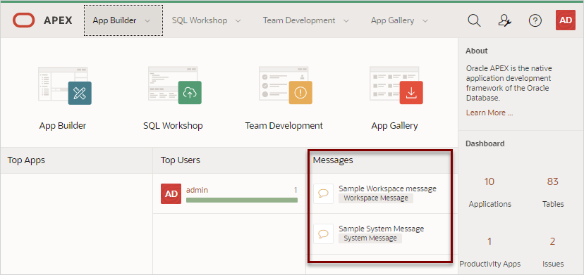Viewport: 584px width, 275px height.
Task: Click the admin activity progress bar
Action: tap(242, 200)
